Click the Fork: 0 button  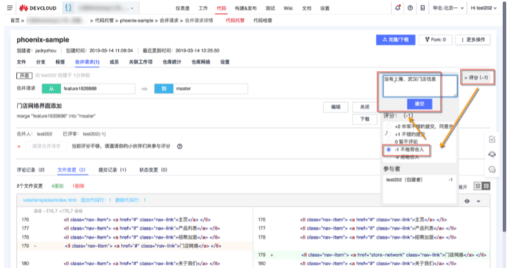tap(435, 40)
